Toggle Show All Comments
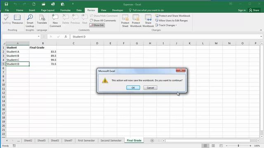The image size is (264, 148). (x=103, y=21)
